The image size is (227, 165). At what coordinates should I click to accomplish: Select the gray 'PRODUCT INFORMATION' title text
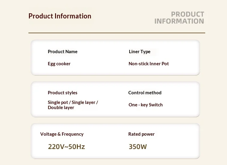click(x=179, y=18)
